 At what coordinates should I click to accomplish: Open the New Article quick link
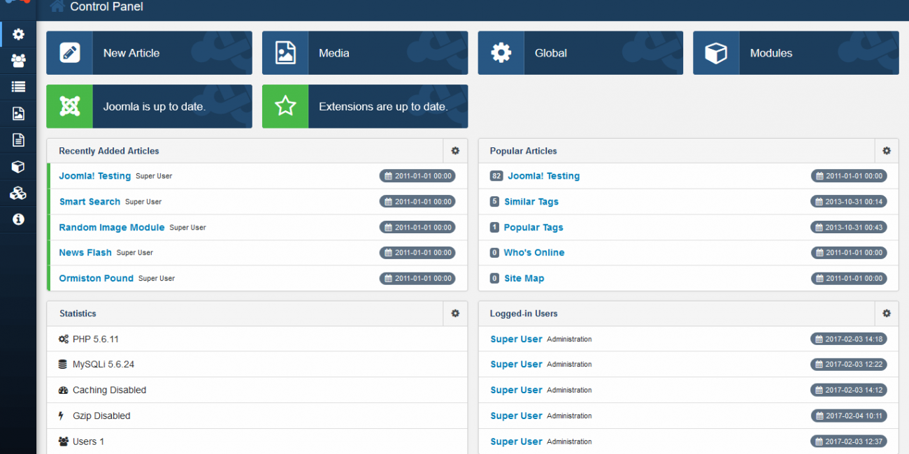pos(150,53)
